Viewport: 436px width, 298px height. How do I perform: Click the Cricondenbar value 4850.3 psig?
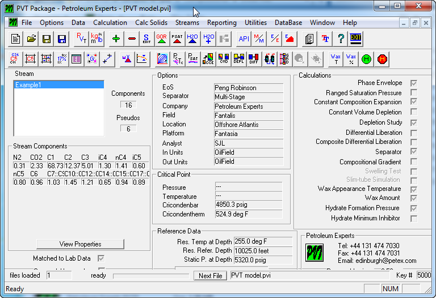pos(249,205)
